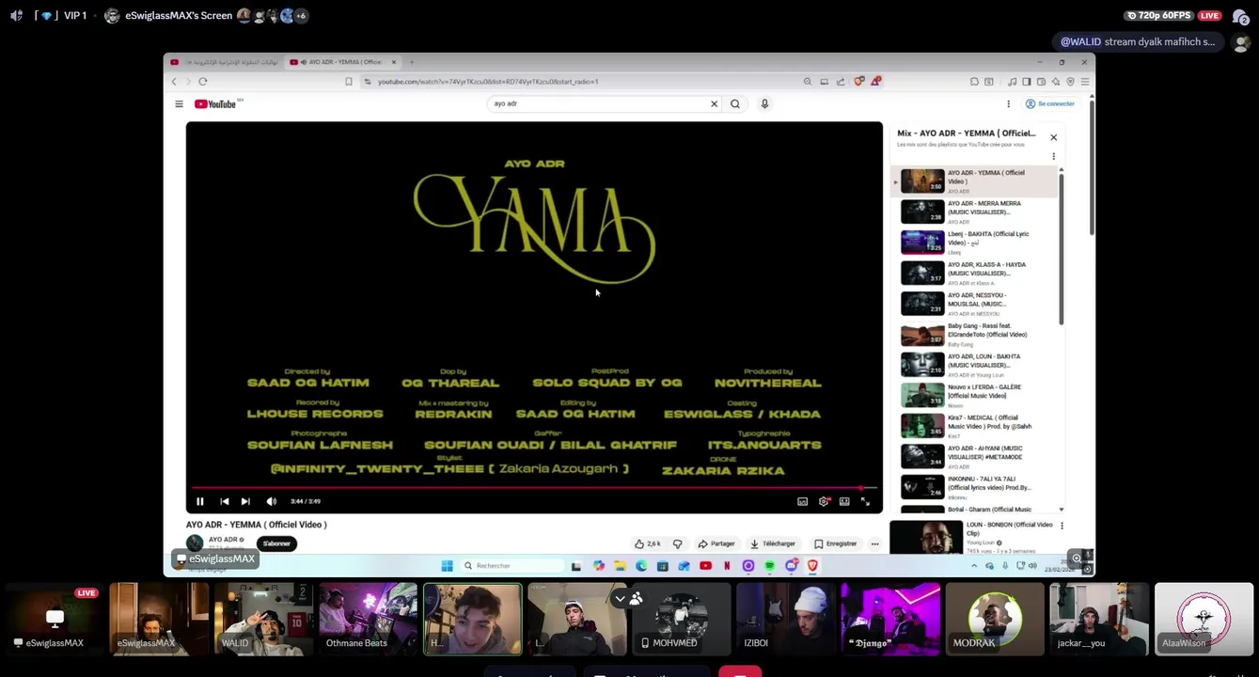The height and width of the screenshot is (677, 1259).
Task: Mute the stream audio speaker icon
Action: point(16,15)
